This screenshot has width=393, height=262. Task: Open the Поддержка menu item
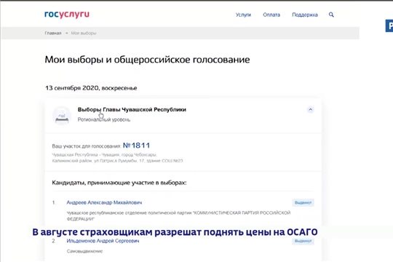[305, 15]
